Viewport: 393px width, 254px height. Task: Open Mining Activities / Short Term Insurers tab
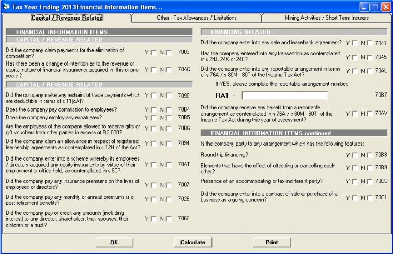tap(326, 18)
